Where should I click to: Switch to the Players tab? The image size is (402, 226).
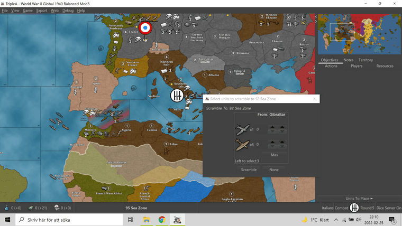pyautogui.click(x=357, y=66)
